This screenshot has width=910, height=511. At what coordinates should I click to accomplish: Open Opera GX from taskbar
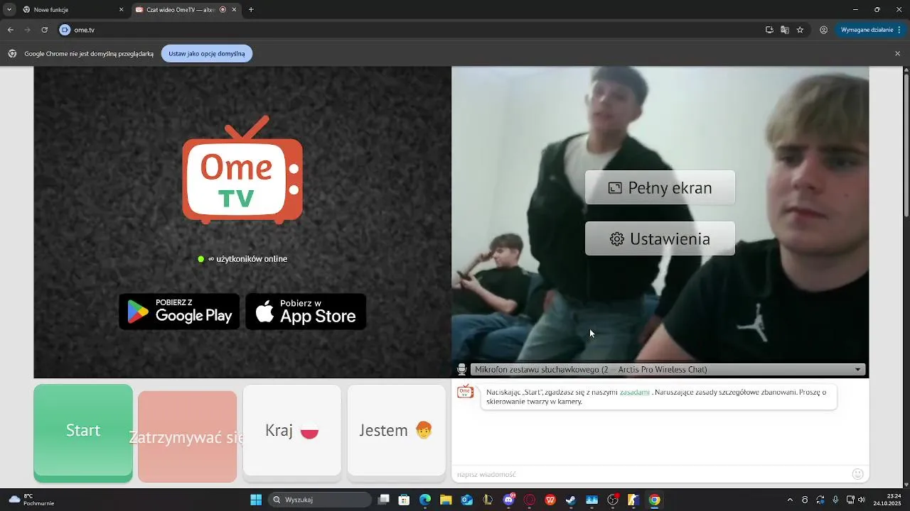click(530, 500)
